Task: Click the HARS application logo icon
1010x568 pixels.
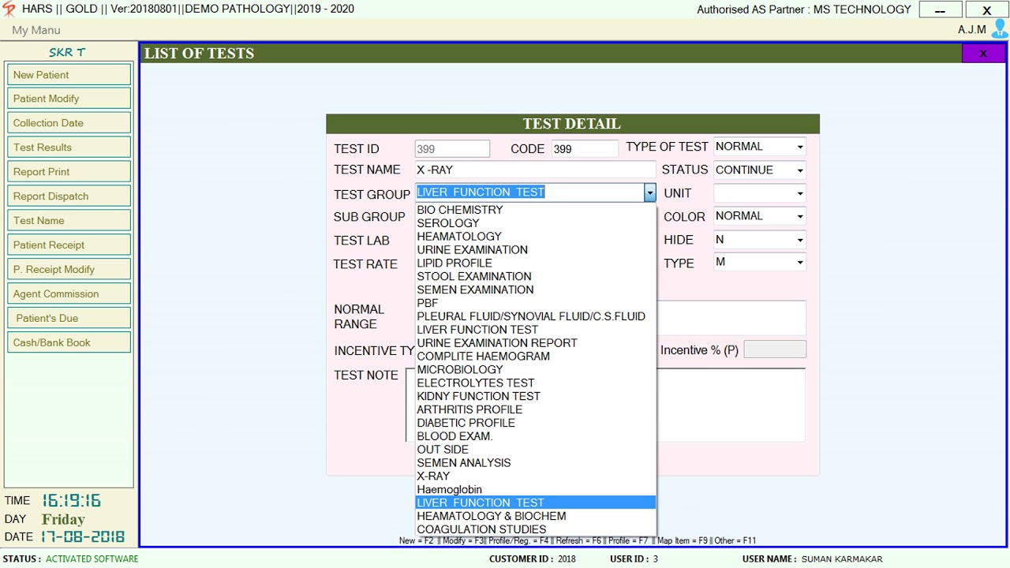Action: pyautogui.click(x=9, y=9)
